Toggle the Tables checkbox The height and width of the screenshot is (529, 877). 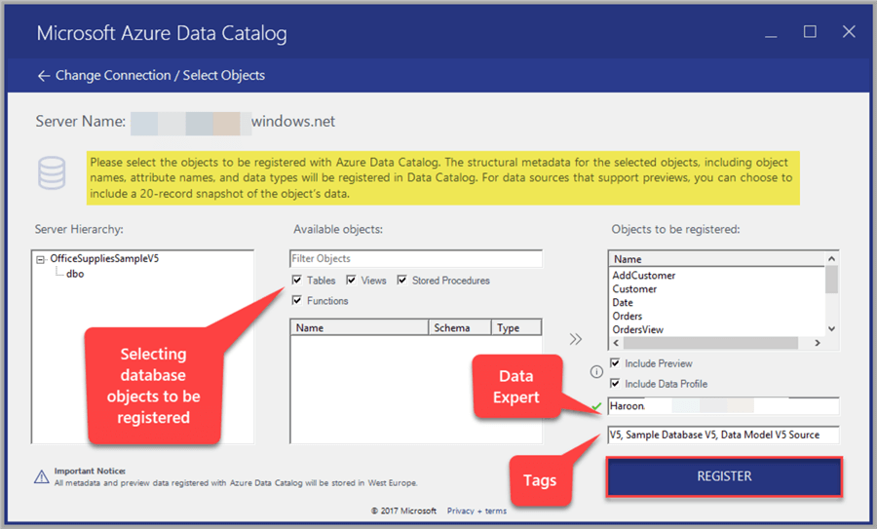[x=297, y=280]
